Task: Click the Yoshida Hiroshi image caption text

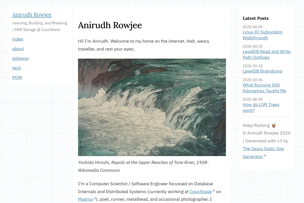Action: click(143, 166)
